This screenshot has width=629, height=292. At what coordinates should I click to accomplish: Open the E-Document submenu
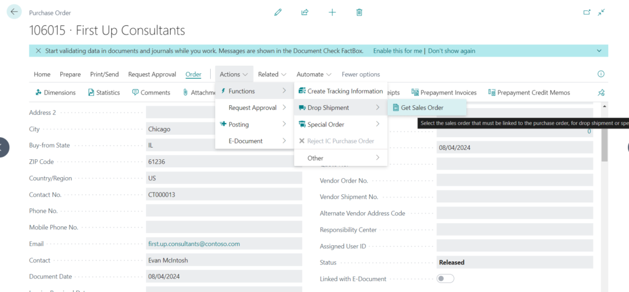tap(254, 141)
